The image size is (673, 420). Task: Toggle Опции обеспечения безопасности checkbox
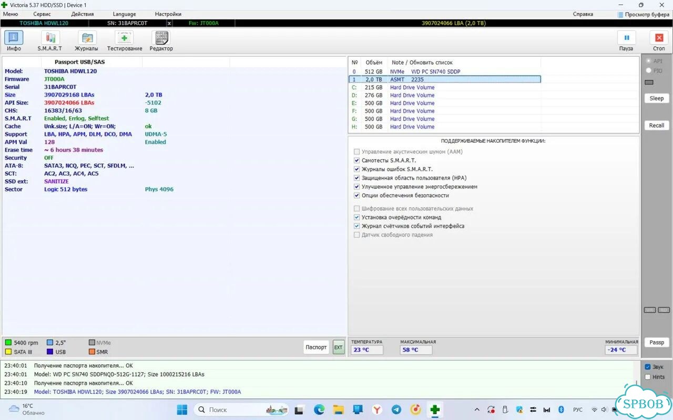pyautogui.click(x=357, y=195)
